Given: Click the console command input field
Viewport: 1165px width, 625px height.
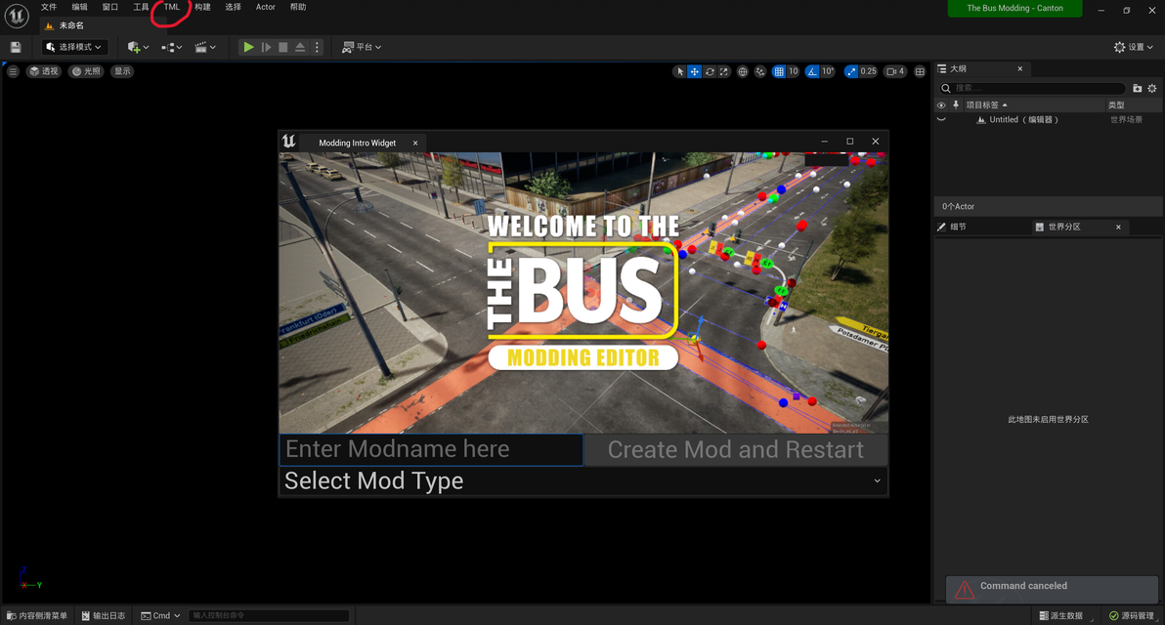Looking at the screenshot, I should pos(268,615).
